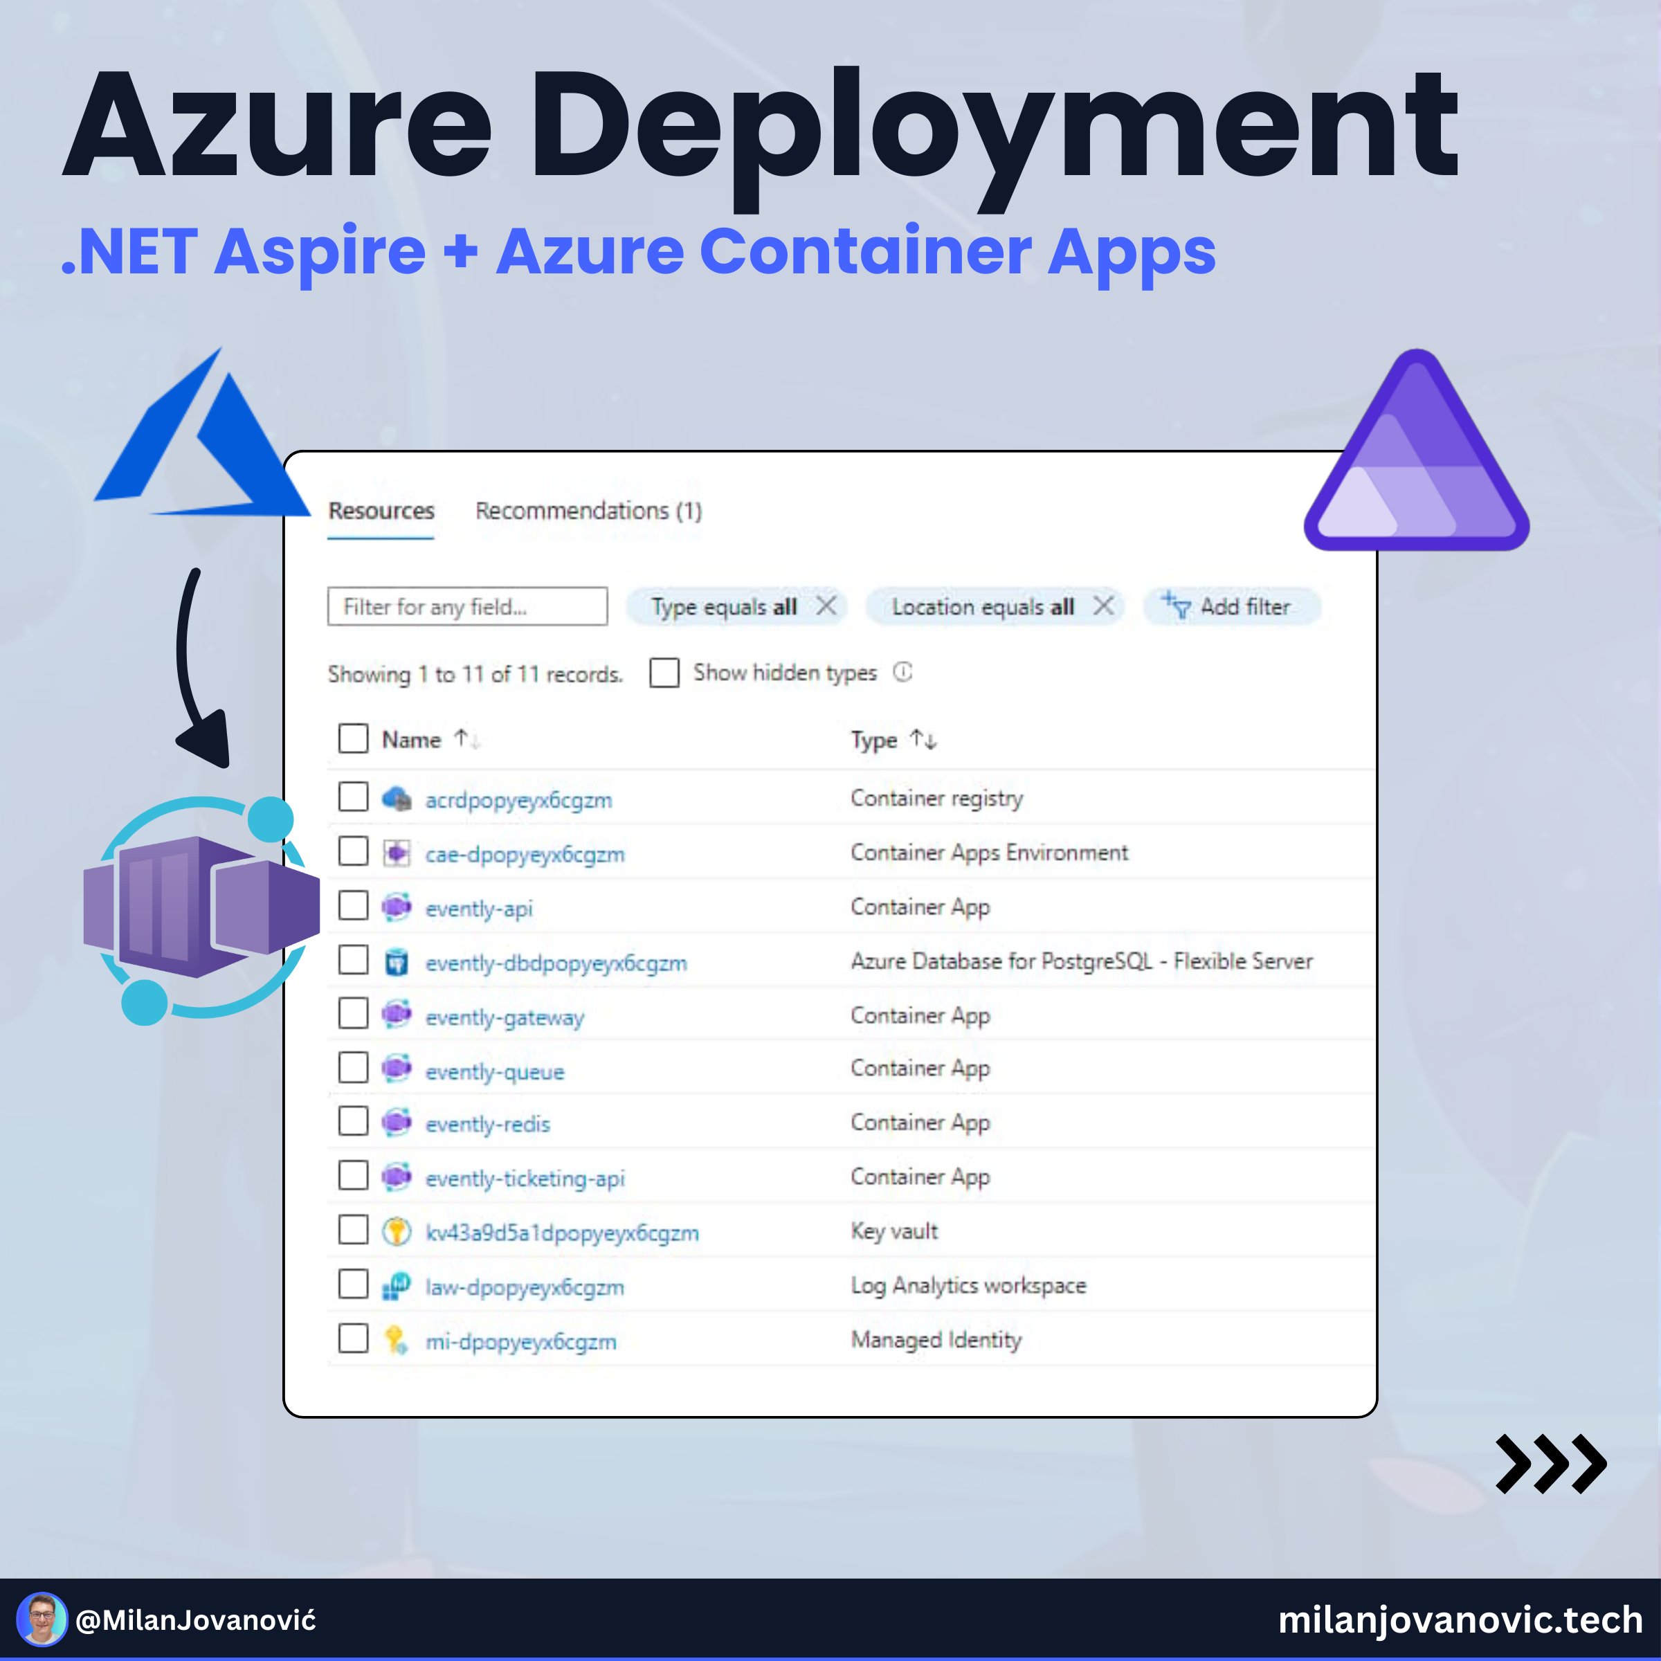Viewport: 1661px width, 1661px height.
Task: Open the law-dpopyeyx6cgzm resource link
Action: [525, 1287]
